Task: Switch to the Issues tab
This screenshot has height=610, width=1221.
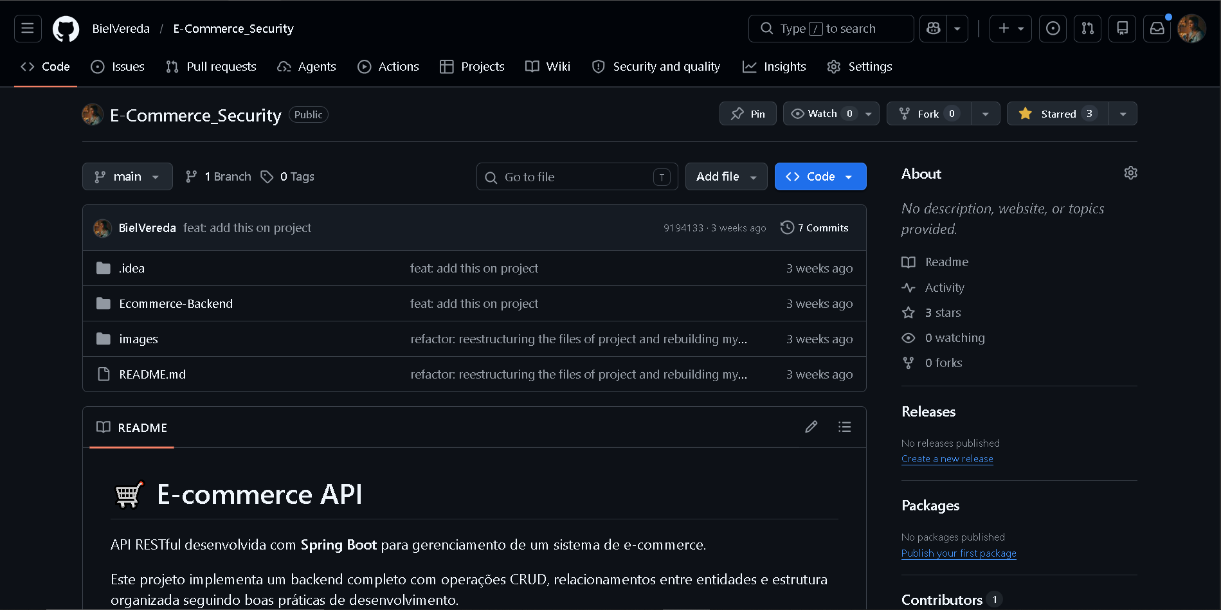Action: [118, 66]
